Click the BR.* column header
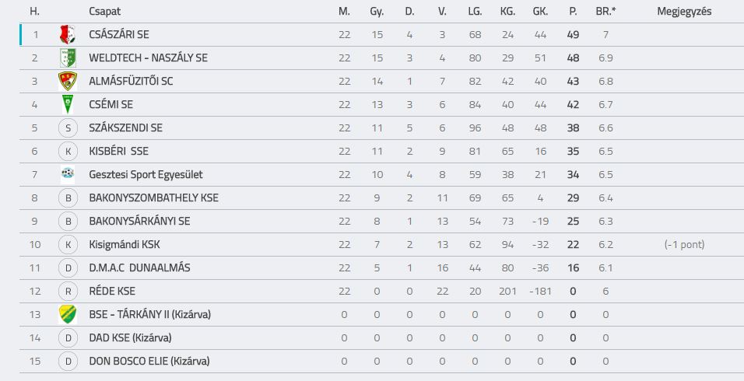The height and width of the screenshot is (381, 744). pyautogui.click(x=606, y=12)
